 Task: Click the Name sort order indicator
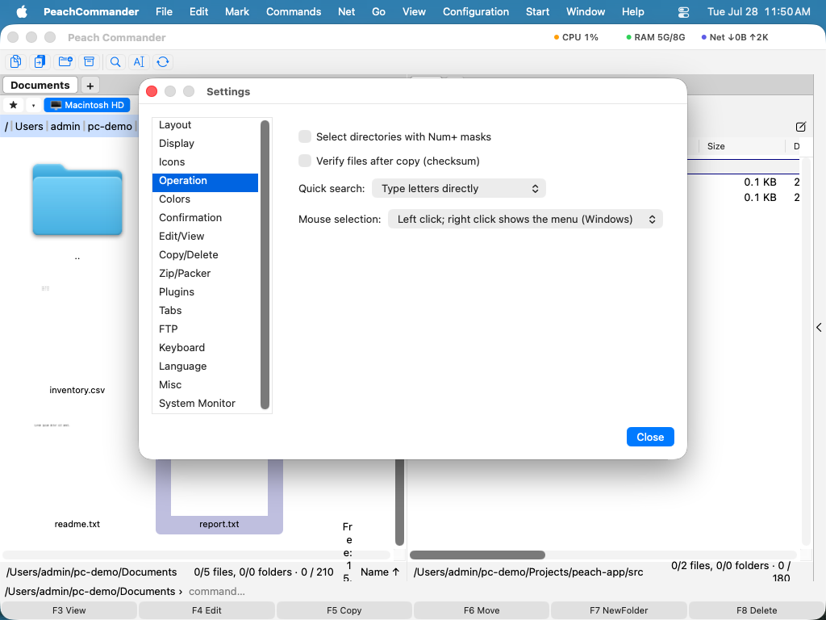380,572
